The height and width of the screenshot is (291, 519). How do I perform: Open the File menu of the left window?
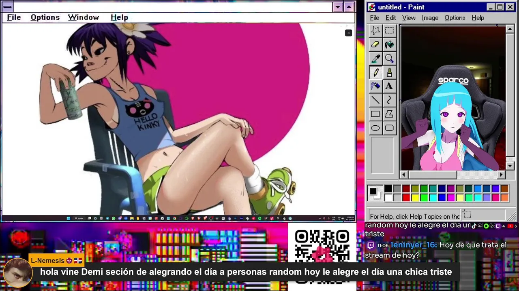pyautogui.click(x=14, y=17)
